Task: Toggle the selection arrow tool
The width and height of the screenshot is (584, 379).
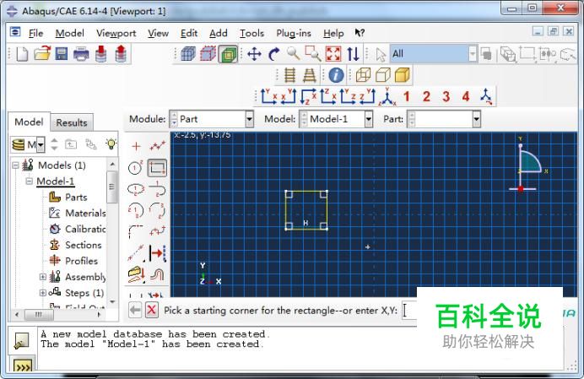Action: point(381,54)
